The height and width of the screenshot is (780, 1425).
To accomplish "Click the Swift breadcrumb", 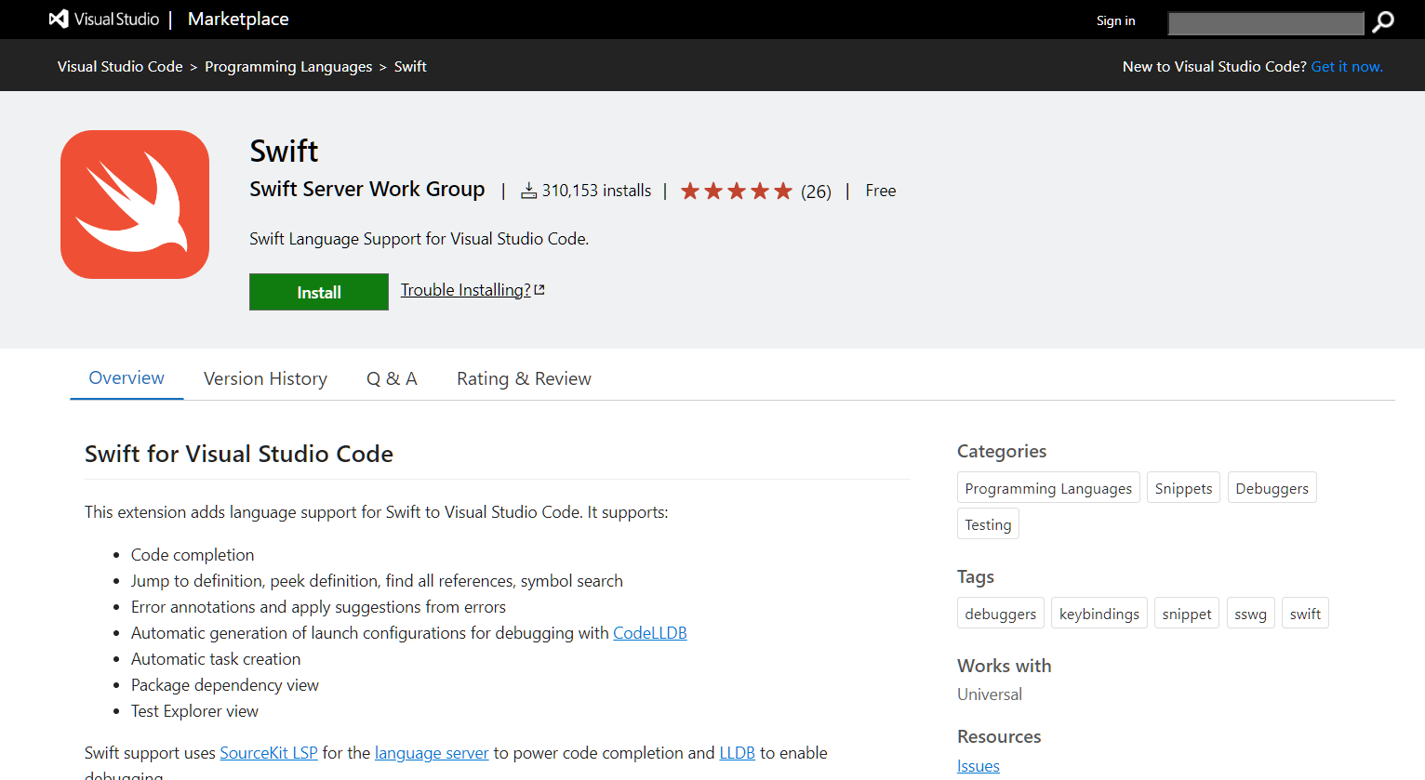I will [410, 67].
